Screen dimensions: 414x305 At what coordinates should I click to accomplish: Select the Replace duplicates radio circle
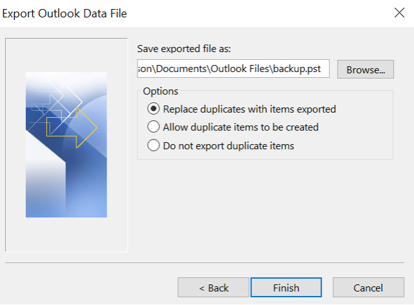(154, 109)
